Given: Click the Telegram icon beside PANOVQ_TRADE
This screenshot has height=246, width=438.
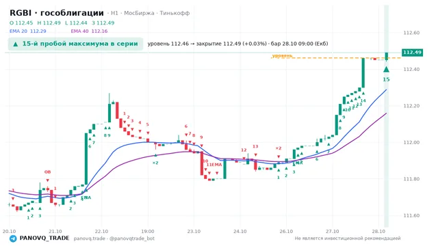Looking at the screenshot, I should tap(13, 238).
